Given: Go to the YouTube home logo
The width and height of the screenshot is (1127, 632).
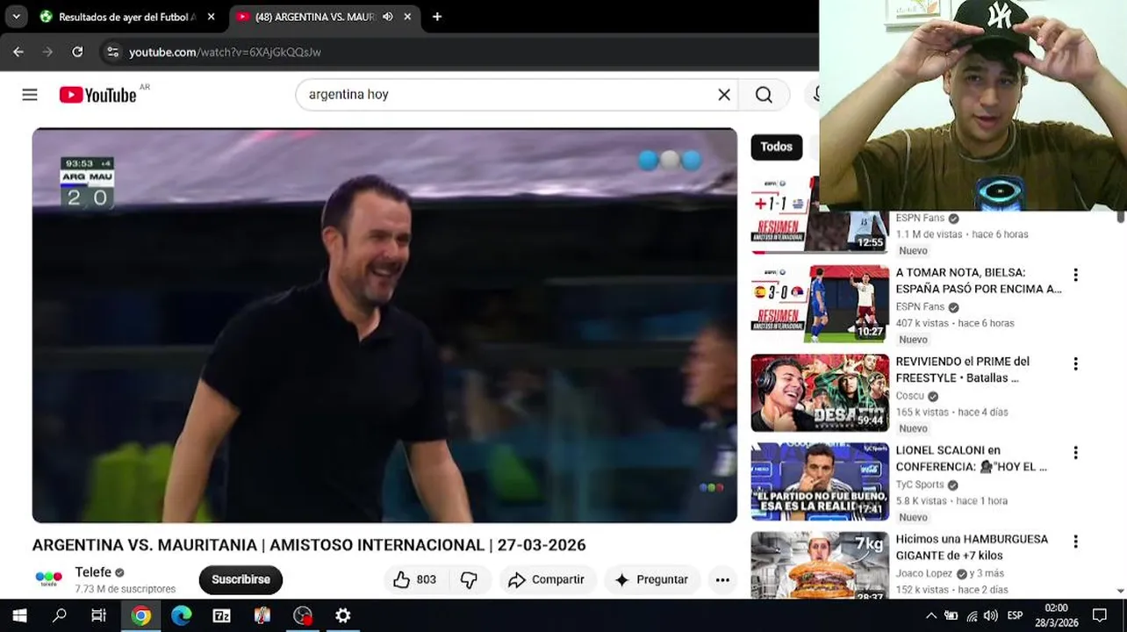Looking at the screenshot, I should (97, 95).
